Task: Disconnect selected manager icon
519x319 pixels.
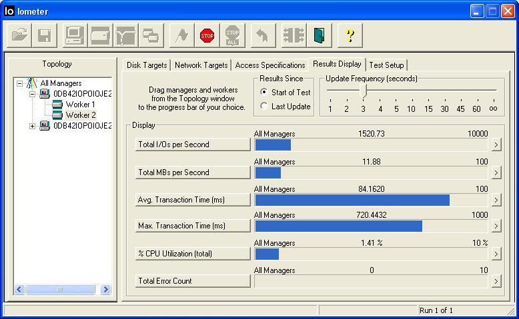Action: [x=294, y=35]
